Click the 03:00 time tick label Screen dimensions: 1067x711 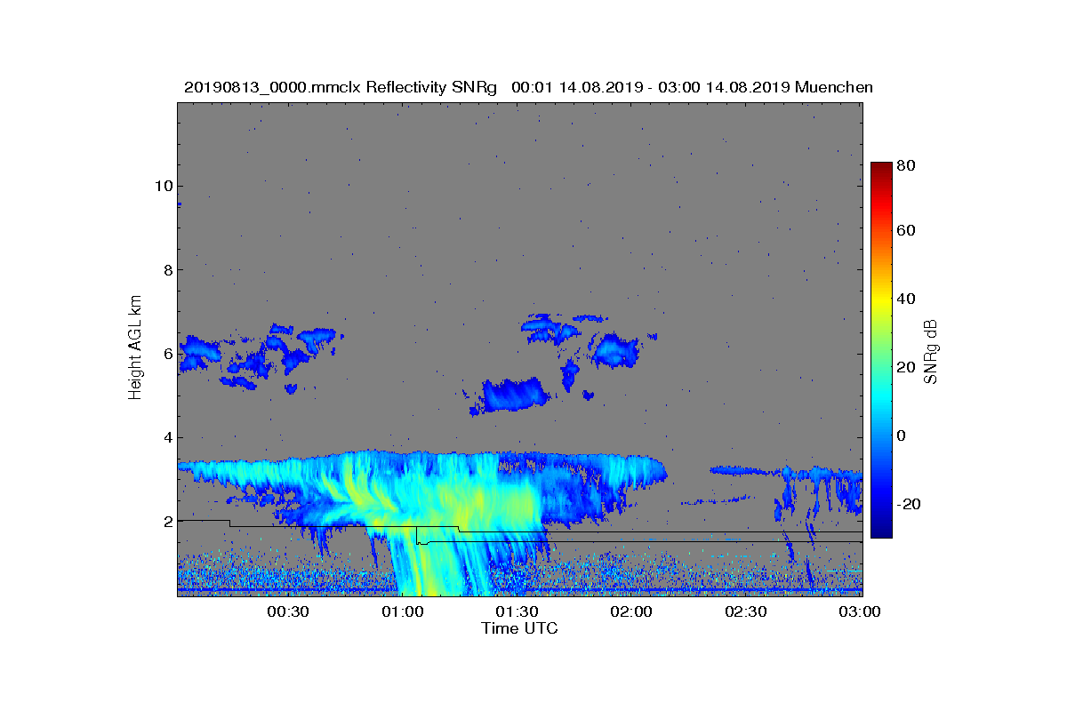861,612
